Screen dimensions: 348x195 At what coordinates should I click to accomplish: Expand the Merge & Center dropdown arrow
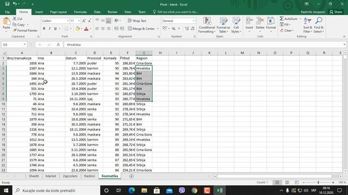pyautogui.click(x=158, y=29)
